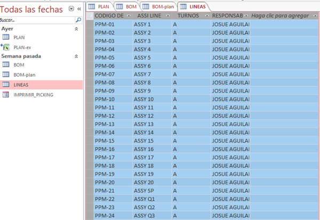Switch to the BOM-plan tab
Screen dimensions: 320x220
pyautogui.click(x=159, y=6)
